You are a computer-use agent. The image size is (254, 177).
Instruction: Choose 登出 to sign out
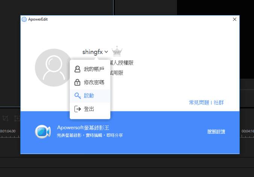90,109
